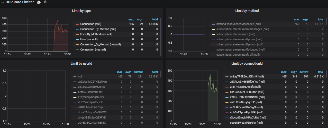This screenshot has width=328, height=128.
Task: Sort Limit by connectionId legend by current
Action: click(304, 72)
